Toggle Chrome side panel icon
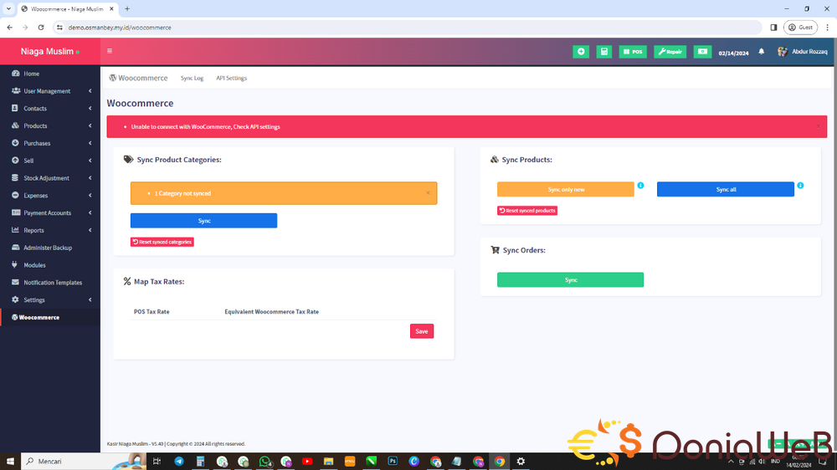The image size is (837, 470). click(x=773, y=28)
